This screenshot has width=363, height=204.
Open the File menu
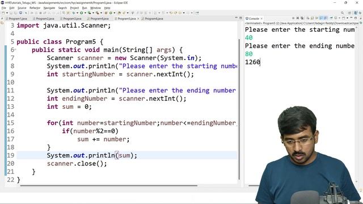coord(4,8)
